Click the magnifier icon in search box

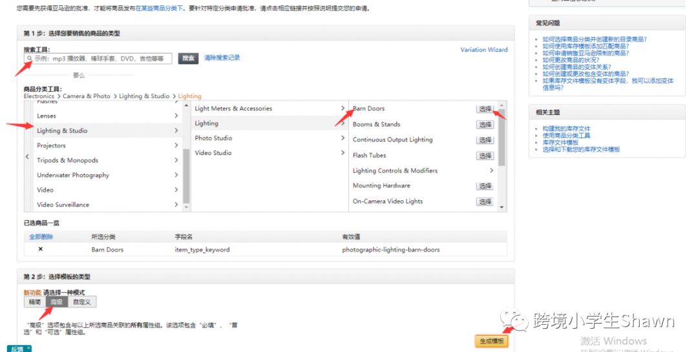pyautogui.click(x=29, y=58)
